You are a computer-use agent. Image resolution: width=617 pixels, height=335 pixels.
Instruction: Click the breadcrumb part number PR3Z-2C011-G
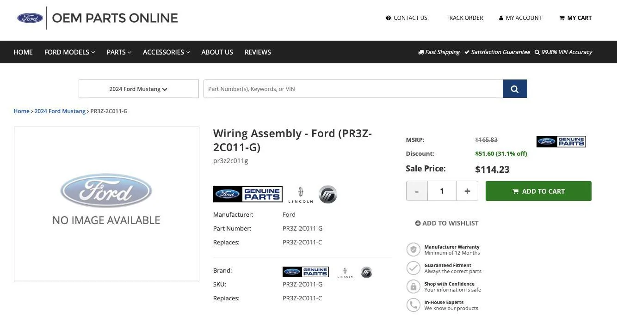pos(109,111)
